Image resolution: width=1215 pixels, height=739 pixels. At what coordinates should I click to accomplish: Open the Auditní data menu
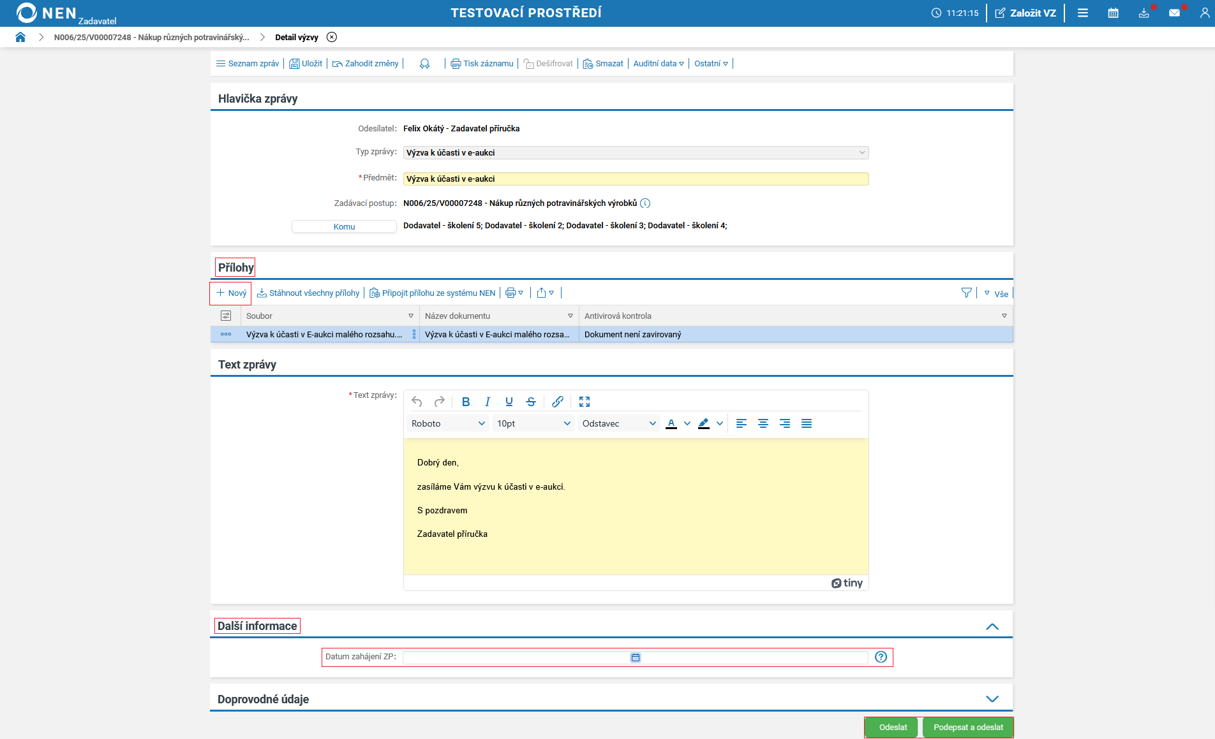coord(658,64)
